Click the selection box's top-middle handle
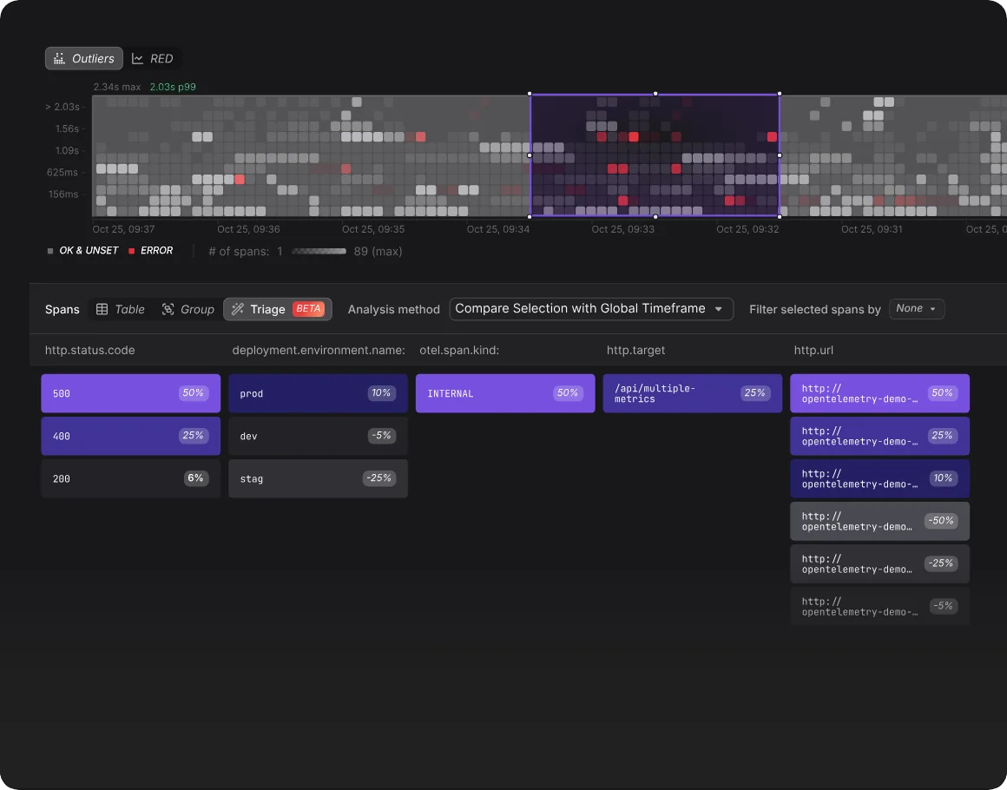This screenshot has width=1007, height=790. 655,94
